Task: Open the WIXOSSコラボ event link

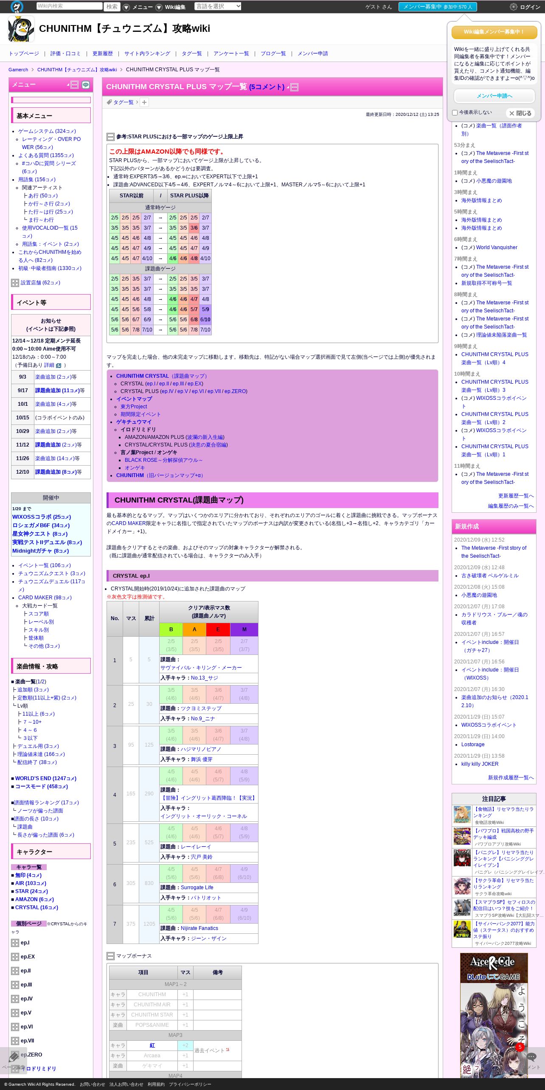Action: coord(42,517)
